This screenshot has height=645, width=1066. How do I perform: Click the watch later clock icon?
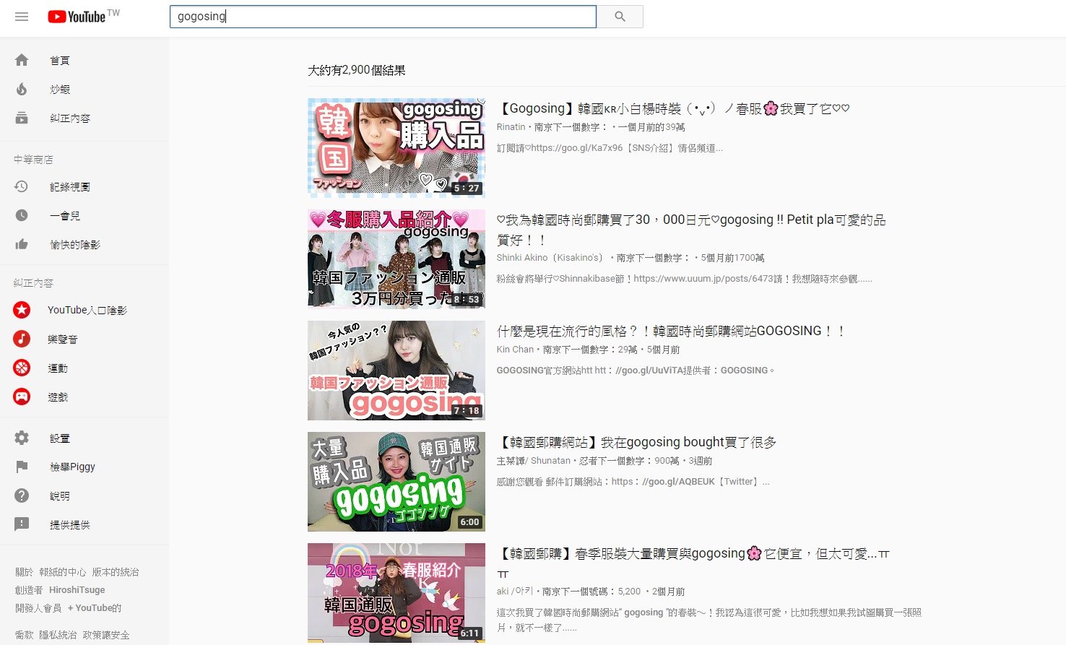pos(22,215)
